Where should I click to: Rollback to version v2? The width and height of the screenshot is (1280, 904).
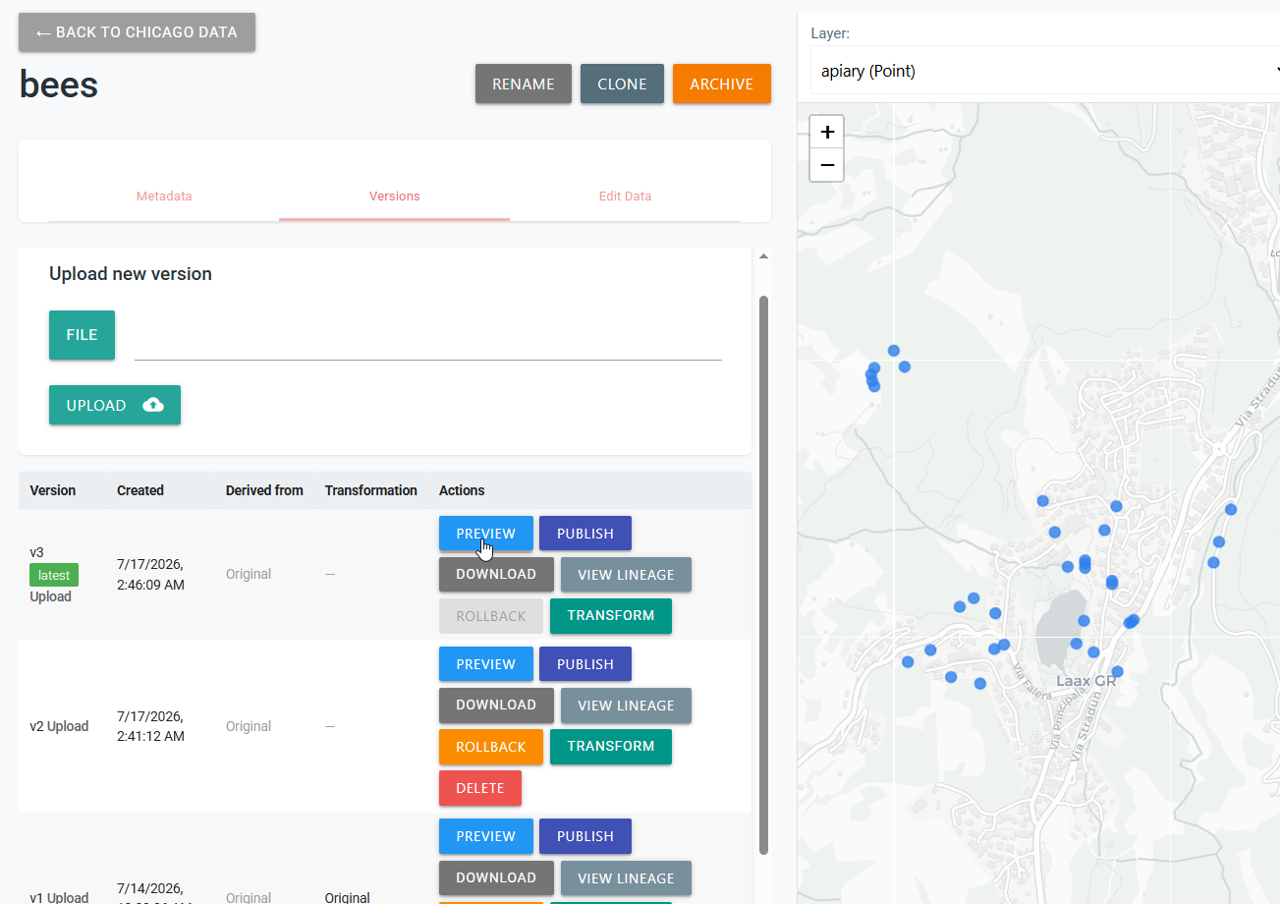[x=491, y=747]
